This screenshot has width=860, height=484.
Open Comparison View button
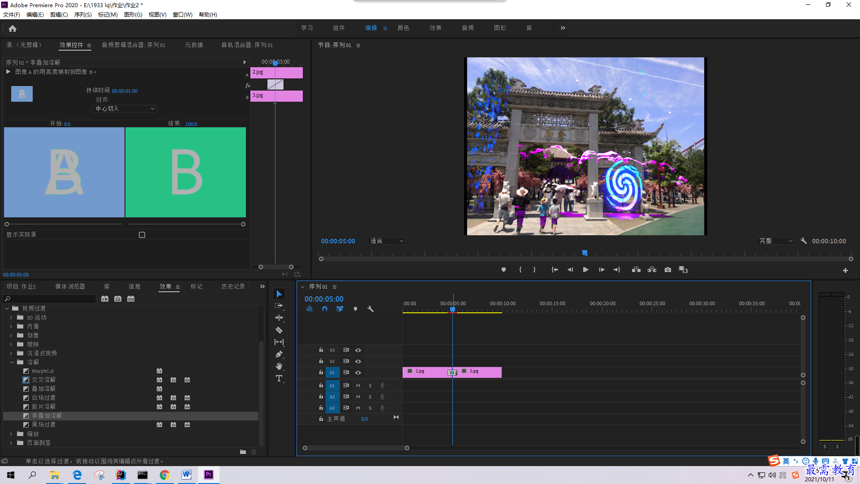coord(683,270)
